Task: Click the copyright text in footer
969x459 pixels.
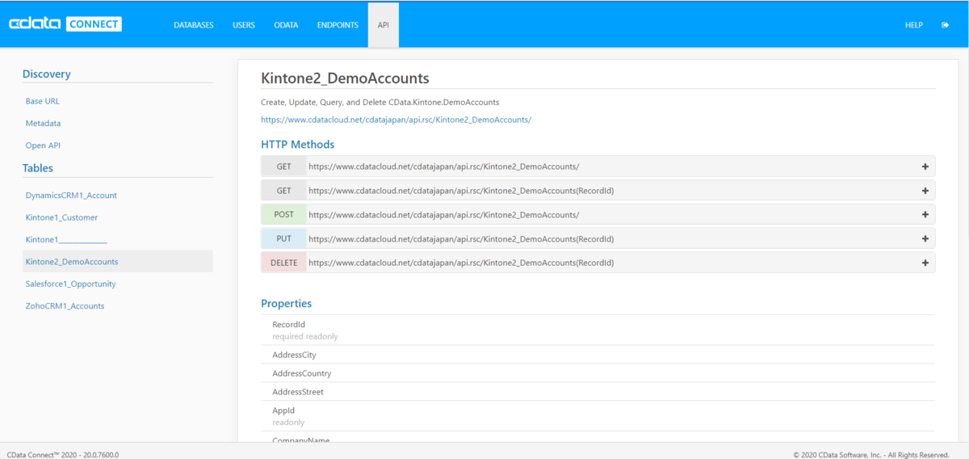Action: [870, 455]
